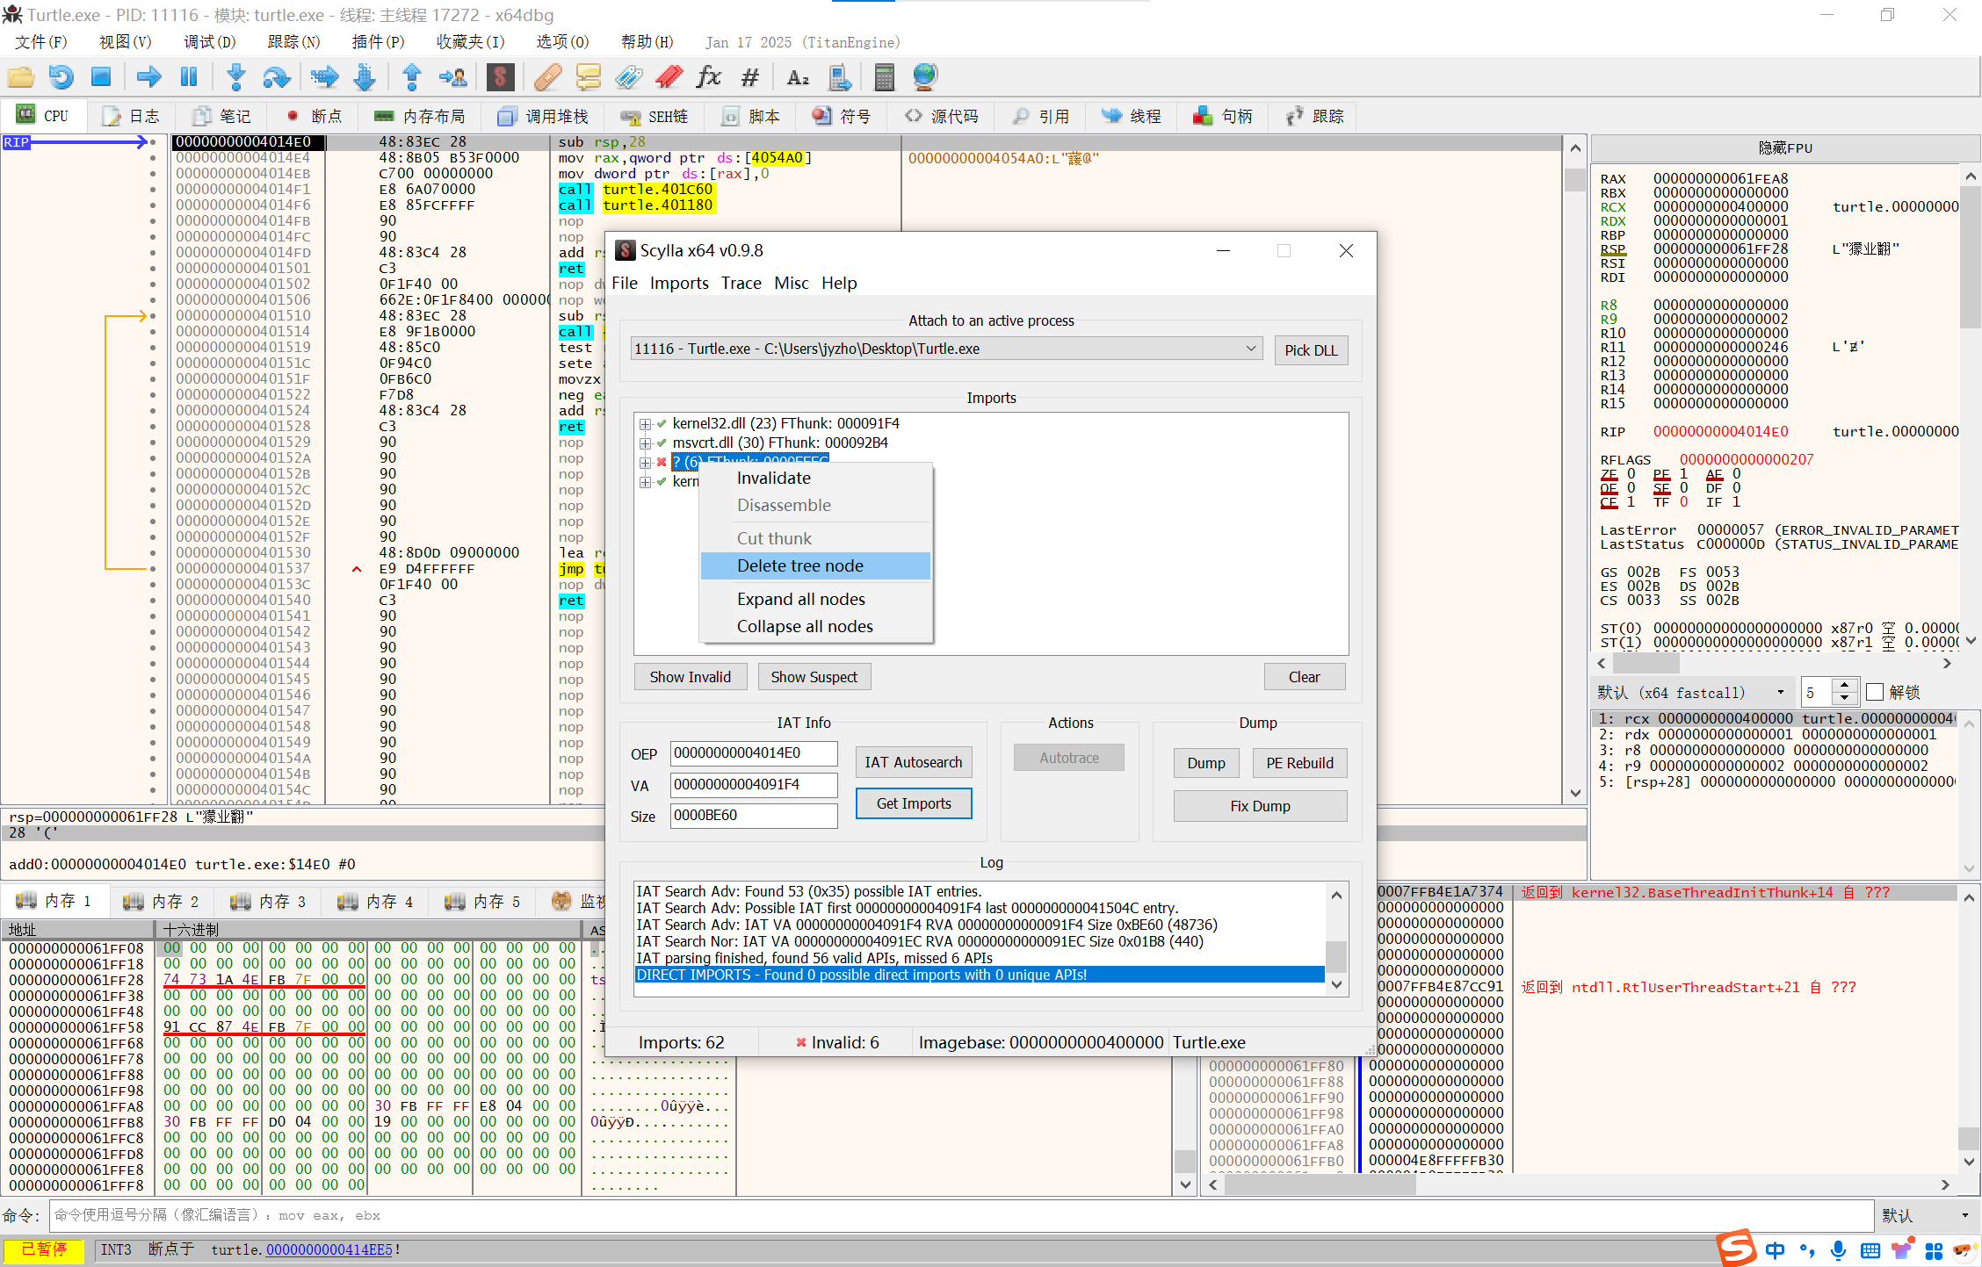Open variables with the hash icon
The width and height of the screenshot is (1982, 1267).
[749, 77]
